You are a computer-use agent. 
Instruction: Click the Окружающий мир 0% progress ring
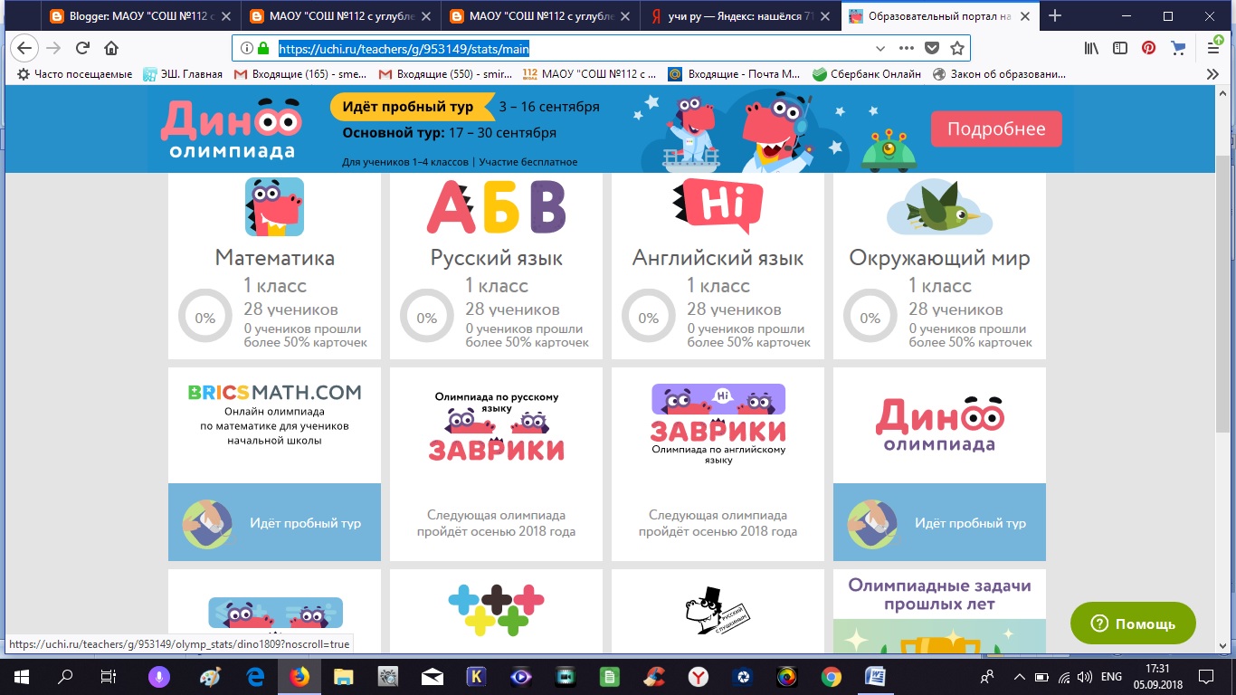point(870,318)
